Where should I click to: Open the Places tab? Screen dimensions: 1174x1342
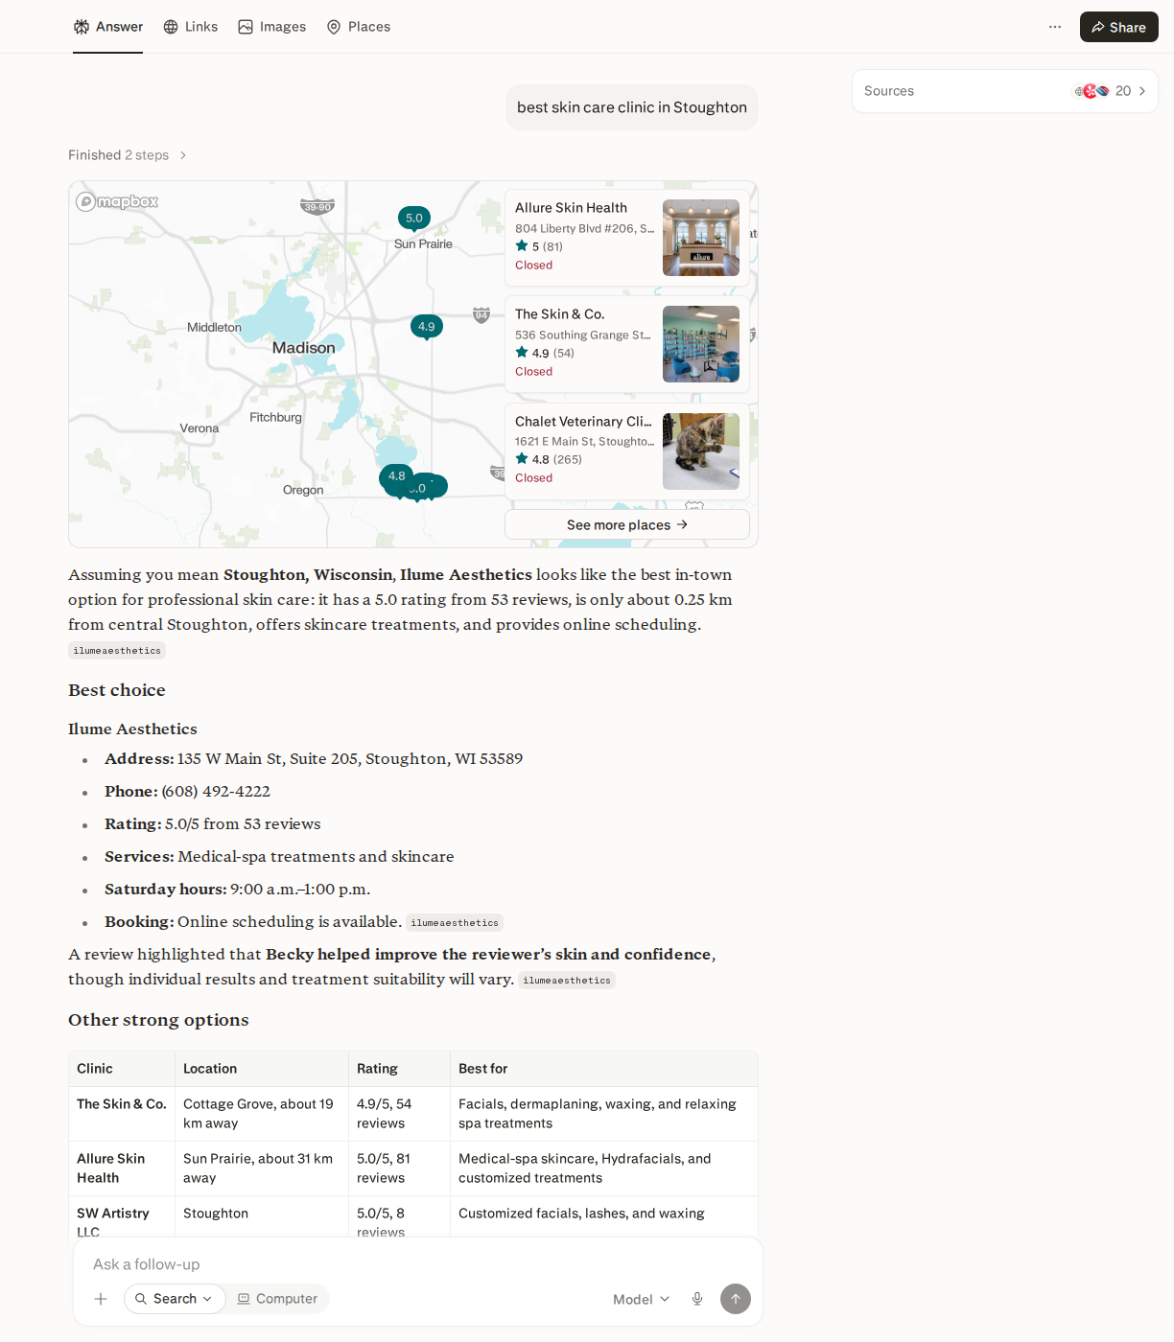coord(359,27)
